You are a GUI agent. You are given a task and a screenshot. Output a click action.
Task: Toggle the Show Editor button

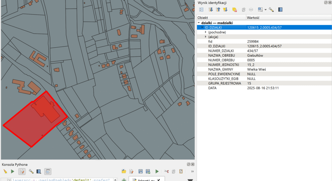[22, 171]
